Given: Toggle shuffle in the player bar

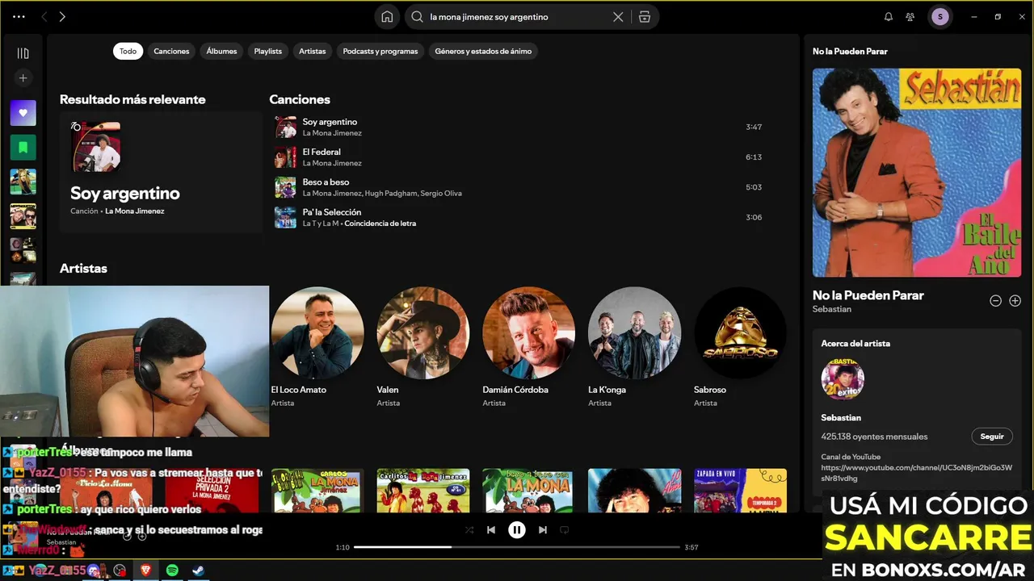Looking at the screenshot, I should coord(469,530).
